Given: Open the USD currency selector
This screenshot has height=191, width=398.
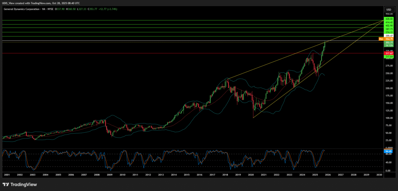Looking at the screenshot, I should point(388,9).
